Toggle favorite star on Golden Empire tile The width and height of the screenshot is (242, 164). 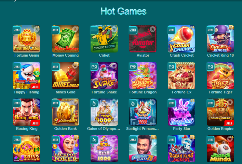point(230,102)
